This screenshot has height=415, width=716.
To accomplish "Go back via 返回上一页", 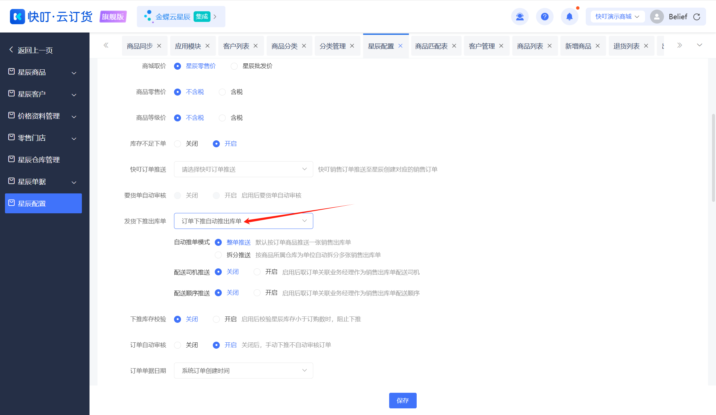I will coord(31,50).
